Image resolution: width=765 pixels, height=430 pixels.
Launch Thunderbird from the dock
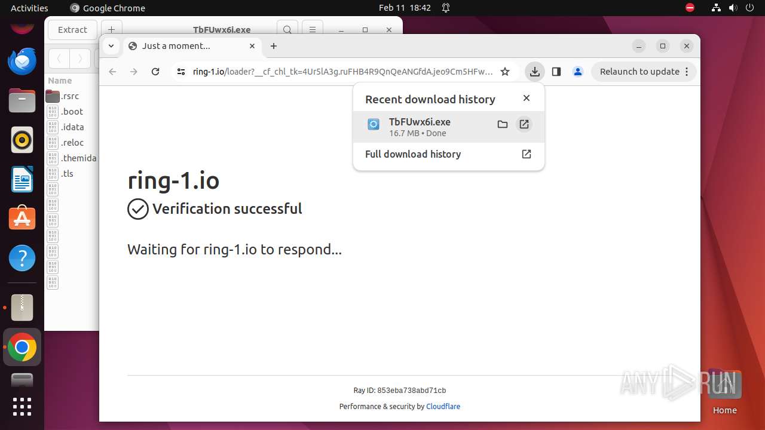[22, 61]
